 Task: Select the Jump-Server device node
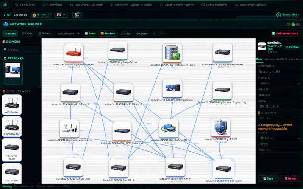coord(118,51)
